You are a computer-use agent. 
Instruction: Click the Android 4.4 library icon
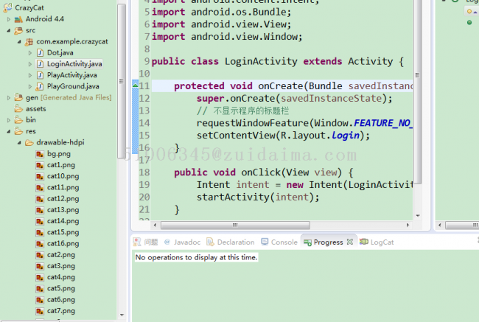18,19
